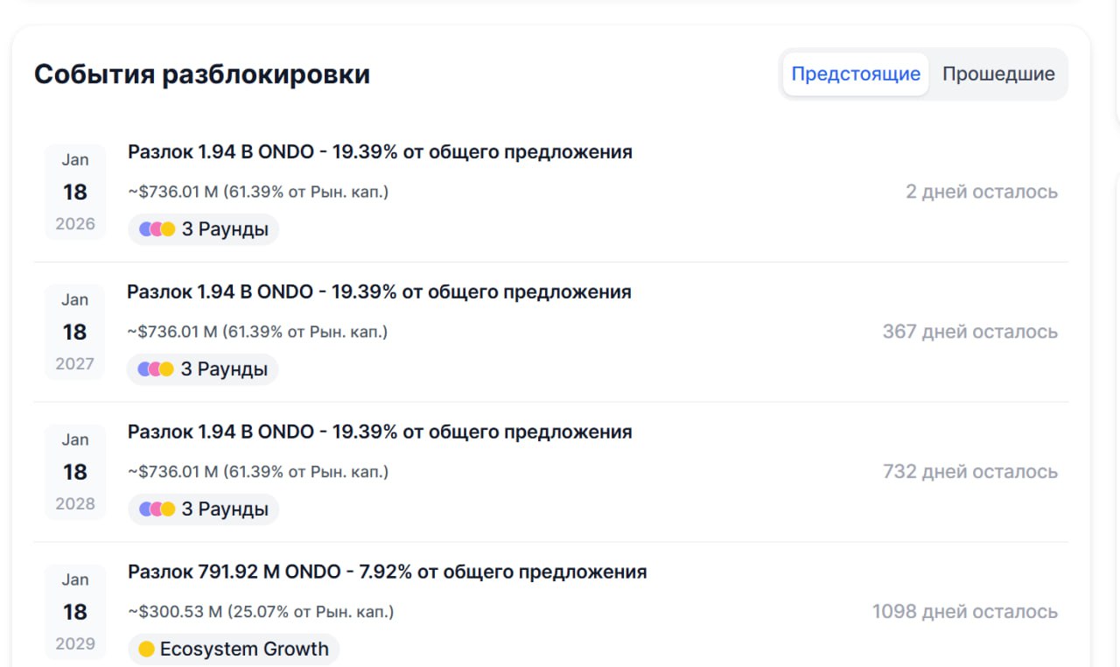
Task: Click the purple dot in the 2027 event badge
Action: coord(144,369)
